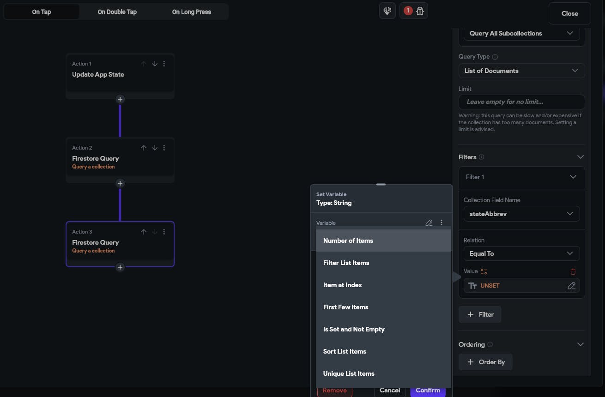The width and height of the screenshot is (605, 397).
Task: Open the Action 2 three-dot options menu
Action: point(164,148)
